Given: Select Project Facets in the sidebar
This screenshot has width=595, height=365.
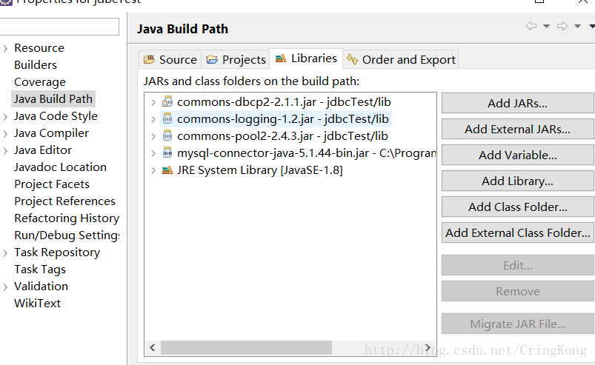Looking at the screenshot, I should point(52,184).
